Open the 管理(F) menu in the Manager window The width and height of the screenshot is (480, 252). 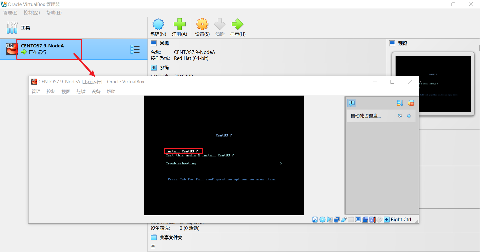(x=10, y=12)
